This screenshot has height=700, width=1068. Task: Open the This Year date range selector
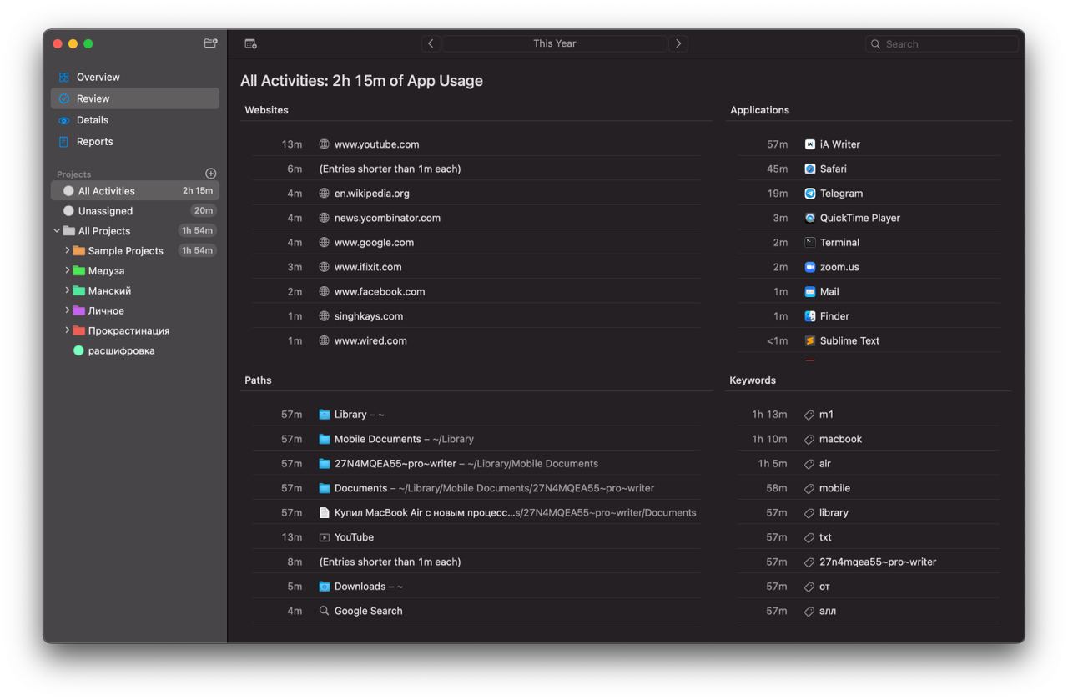(x=554, y=43)
